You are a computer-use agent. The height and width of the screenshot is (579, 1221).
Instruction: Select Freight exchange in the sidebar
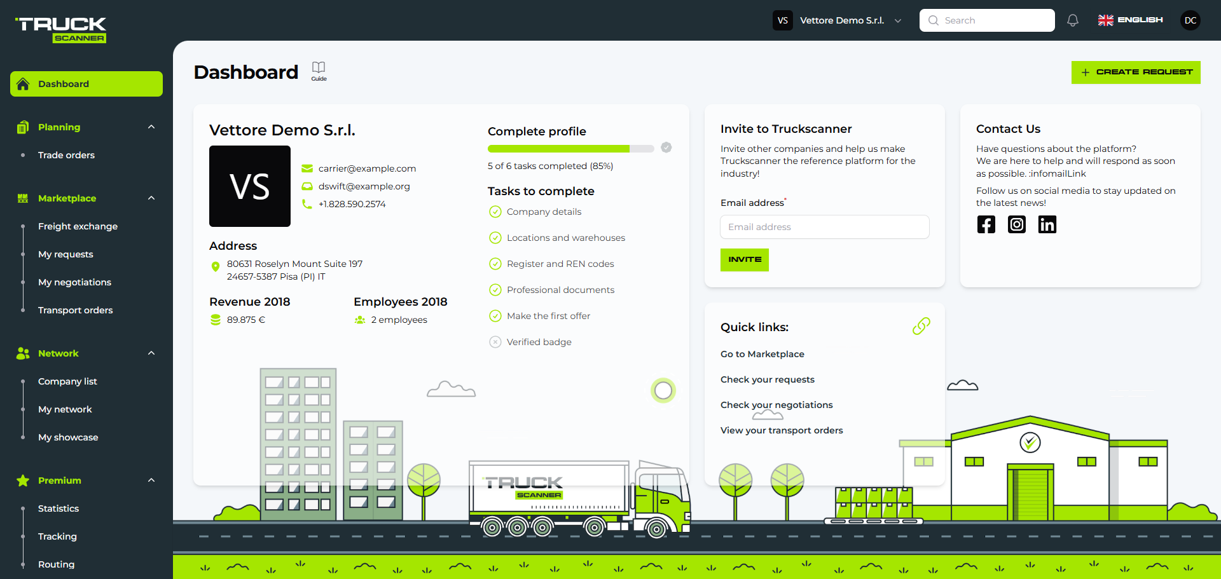[78, 226]
